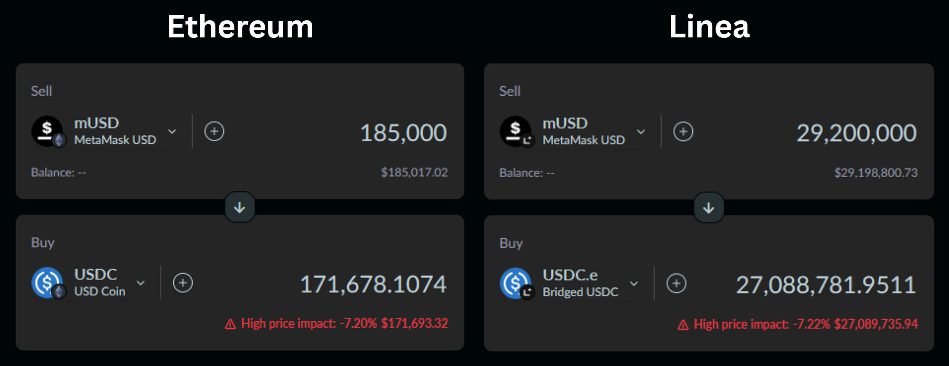Open Ethereum mUSD sell token dropdown
The image size is (949, 366).
[x=172, y=131]
